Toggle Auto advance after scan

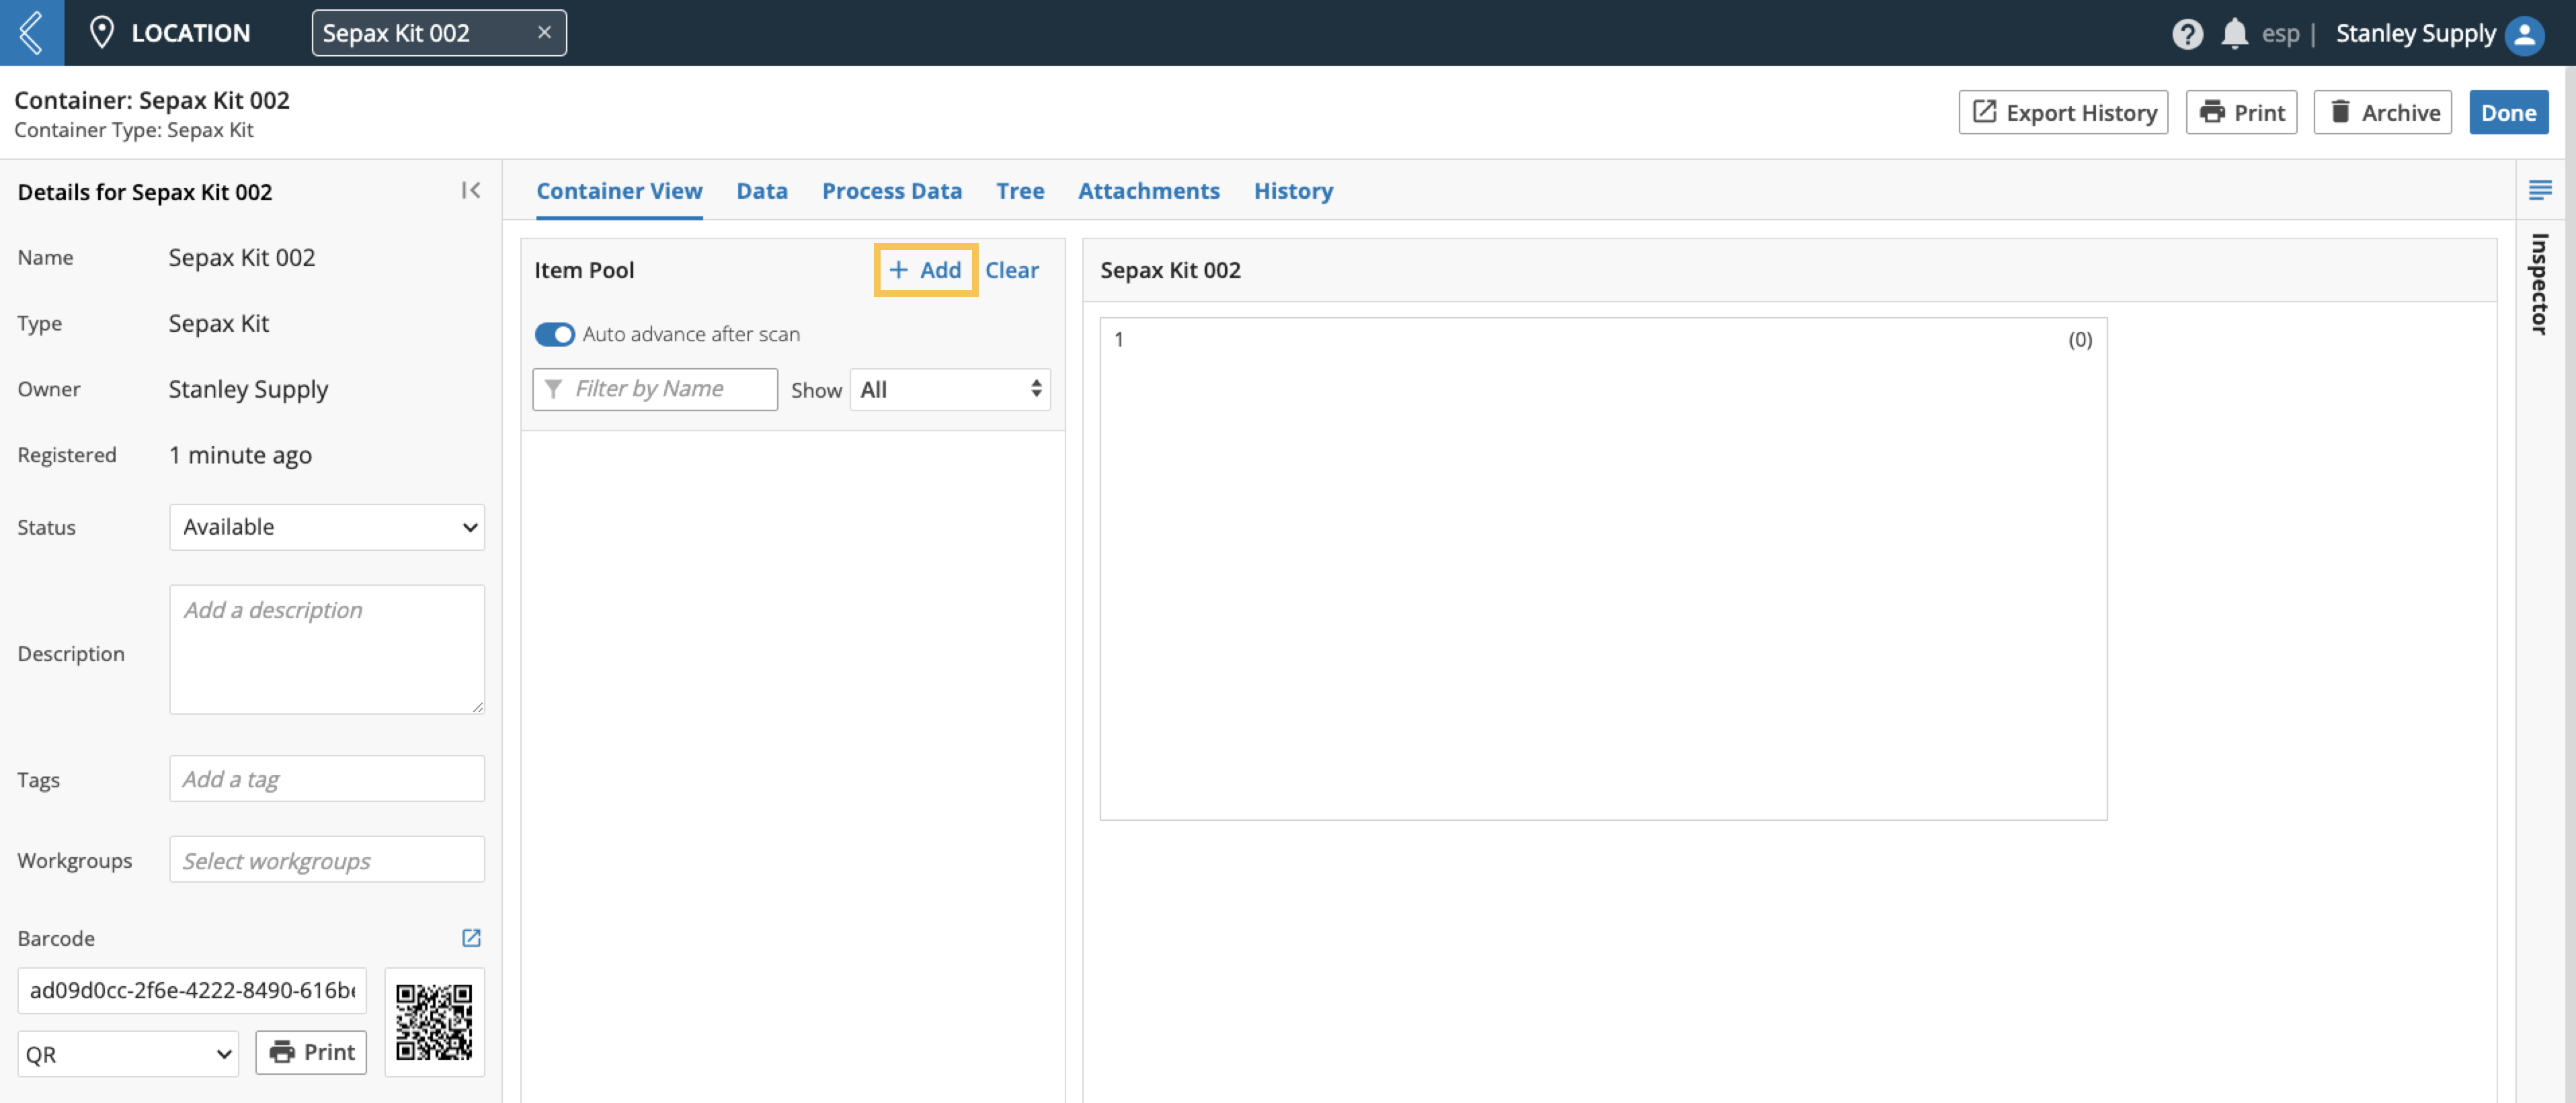[554, 335]
